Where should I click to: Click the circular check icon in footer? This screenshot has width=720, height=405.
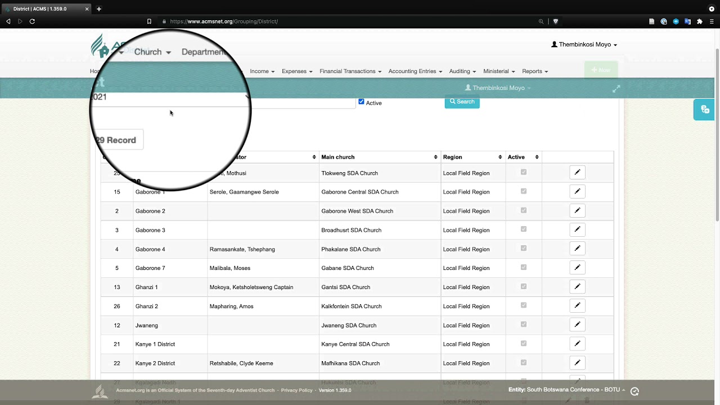pyautogui.click(x=634, y=391)
